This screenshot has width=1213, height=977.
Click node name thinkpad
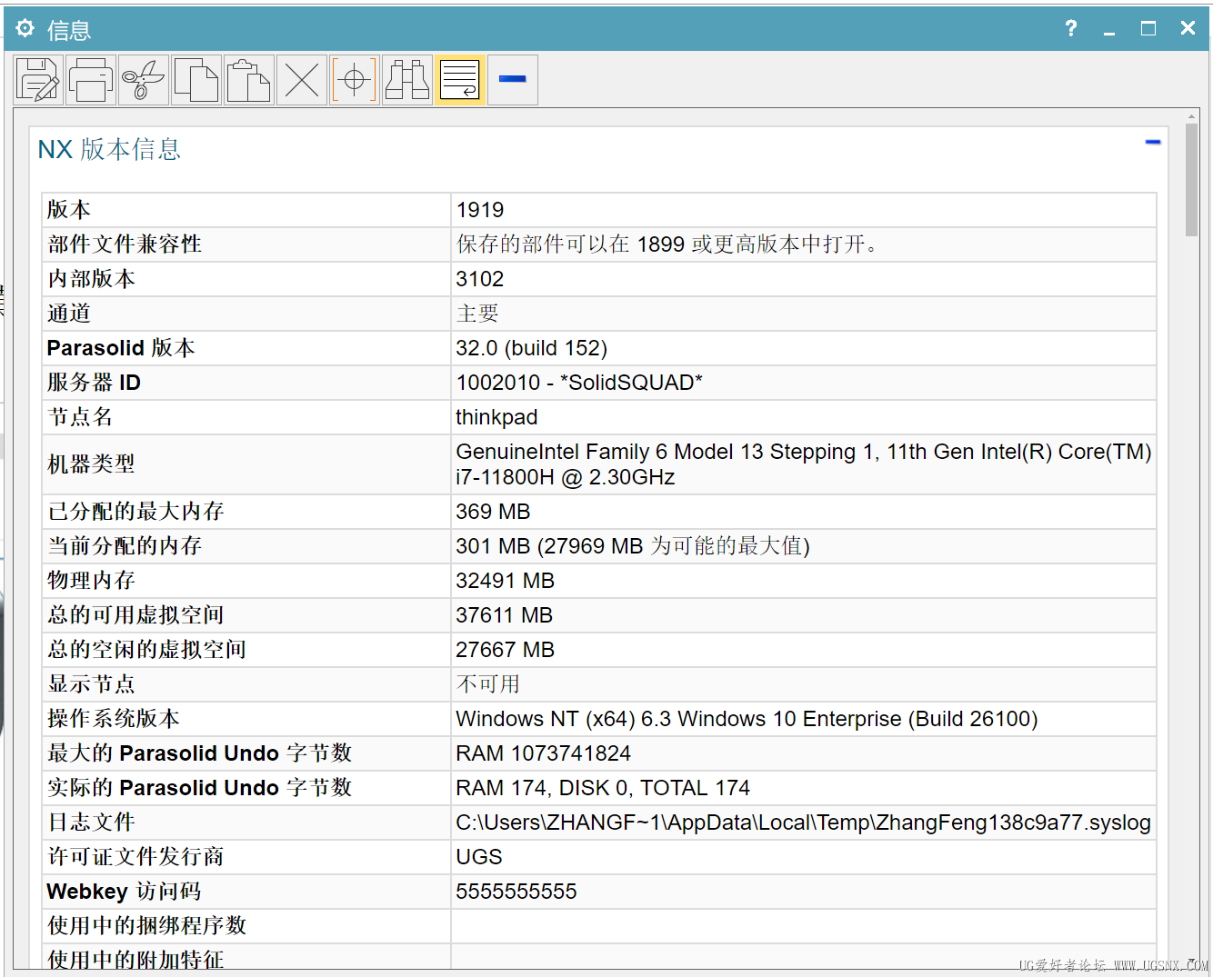[496, 417]
